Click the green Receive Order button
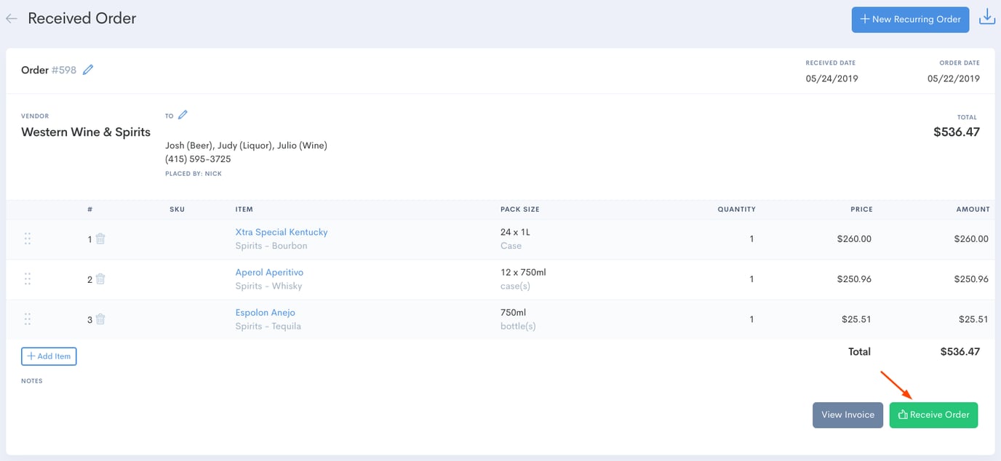This screenshot has width=1001, height=461. 933,414
